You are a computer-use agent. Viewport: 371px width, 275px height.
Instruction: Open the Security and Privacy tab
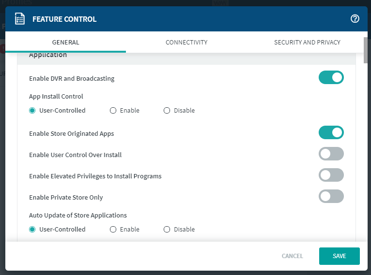tap(307, 43)
